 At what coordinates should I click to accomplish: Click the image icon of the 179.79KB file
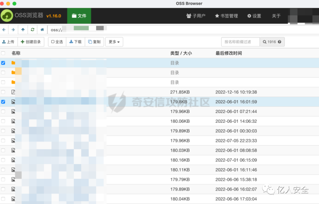(13, 179)
